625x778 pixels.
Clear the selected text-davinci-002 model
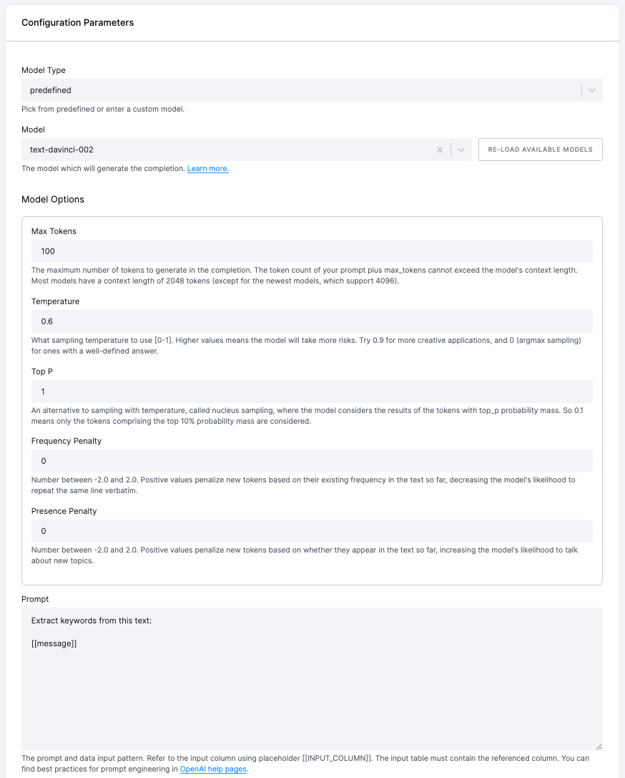click(x=440, y=150)
